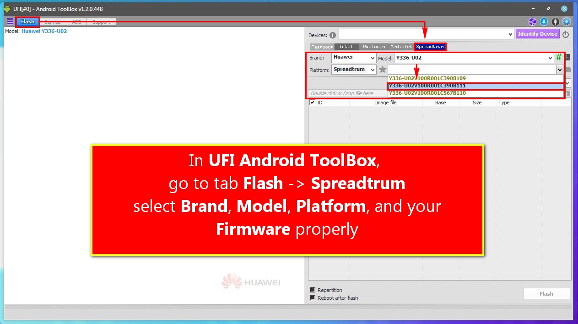Click the Flash button at bottom right
578x324 pixels.
(546, 294)
